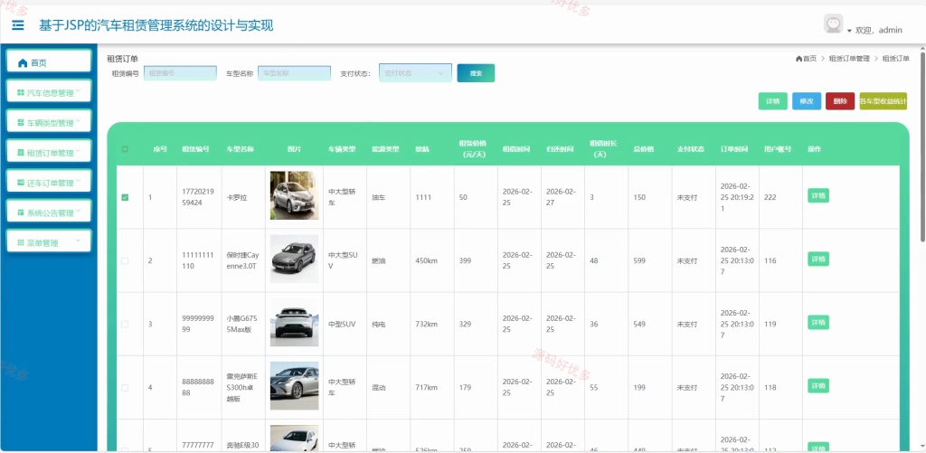Click the 租赁订单管理 breadcrumb link
The width and height of the screenshot is (926, 453).
(x=849, y=59)
